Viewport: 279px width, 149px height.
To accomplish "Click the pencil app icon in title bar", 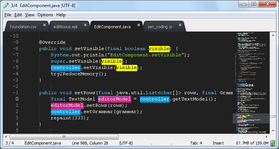I will click(x=5, y=4).
